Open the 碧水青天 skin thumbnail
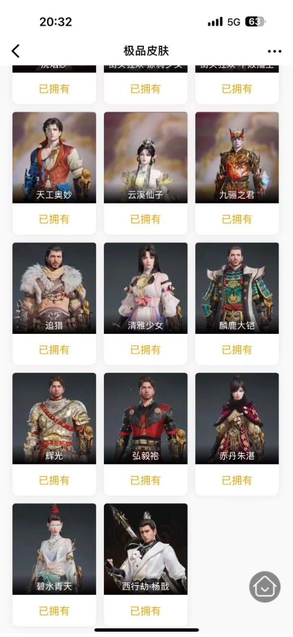Screen dimensions: 293x637 point(54,549)
